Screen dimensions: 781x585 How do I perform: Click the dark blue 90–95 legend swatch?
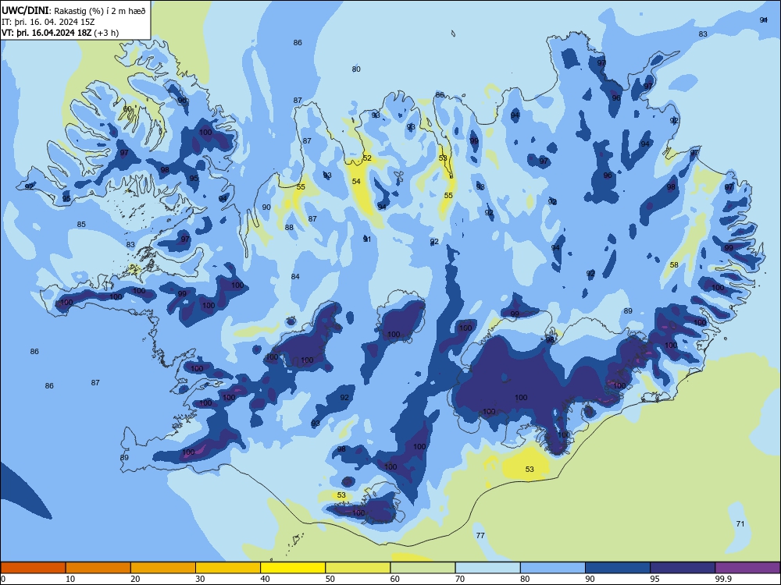[x=618, y=568]
